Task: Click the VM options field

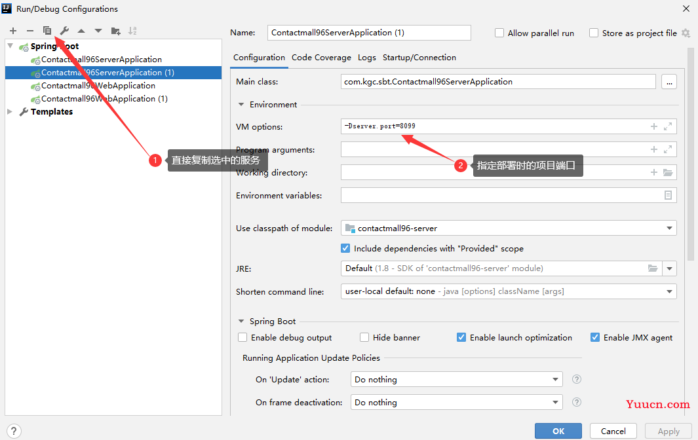Action: pyautogui.click(x=509, y=126)
